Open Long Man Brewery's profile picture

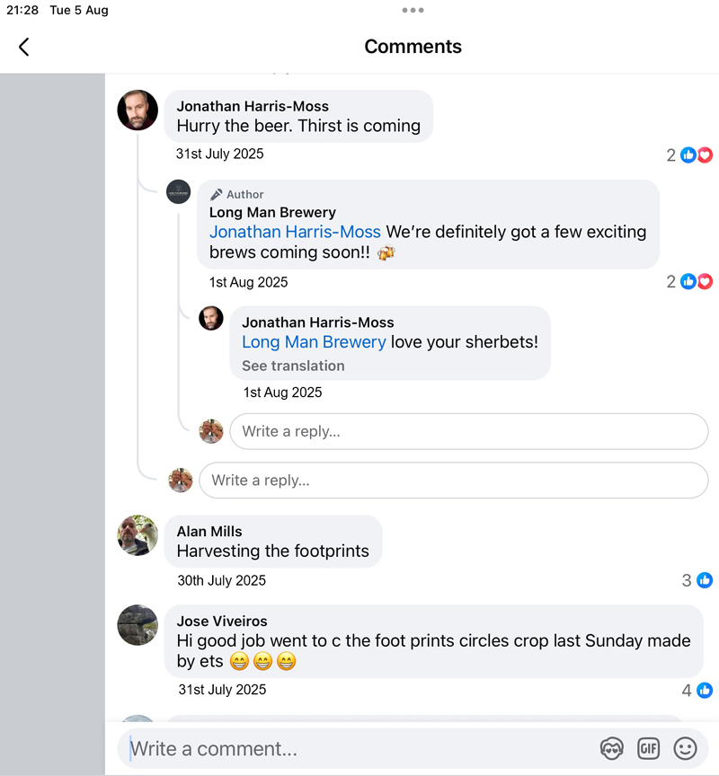pos(179,191)
